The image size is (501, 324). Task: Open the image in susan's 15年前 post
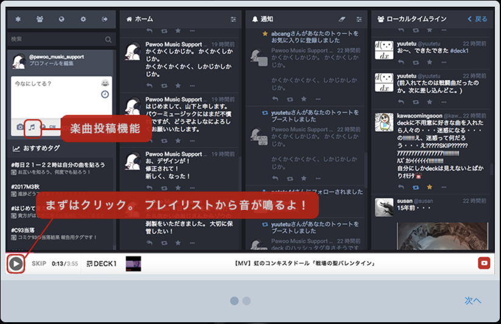pyautogui.click(x=443, y=236)
